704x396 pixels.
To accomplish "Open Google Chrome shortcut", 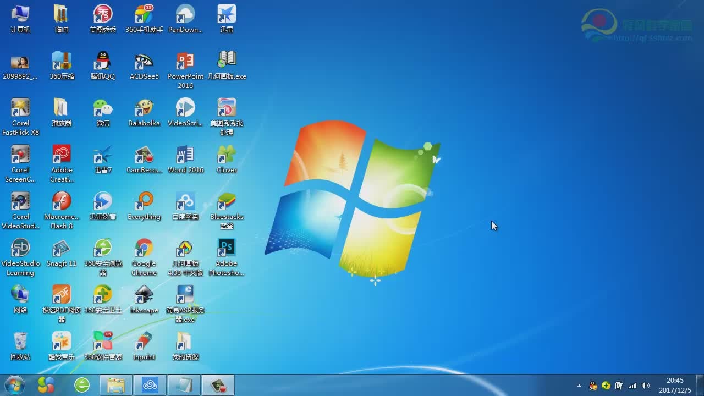I will (x=144, y=257).
